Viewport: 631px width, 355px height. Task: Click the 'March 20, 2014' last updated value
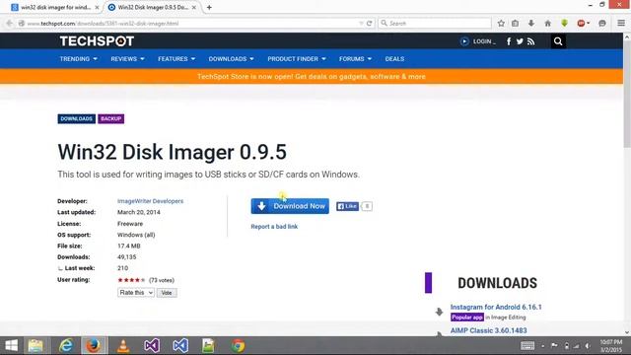coord(139,212)
